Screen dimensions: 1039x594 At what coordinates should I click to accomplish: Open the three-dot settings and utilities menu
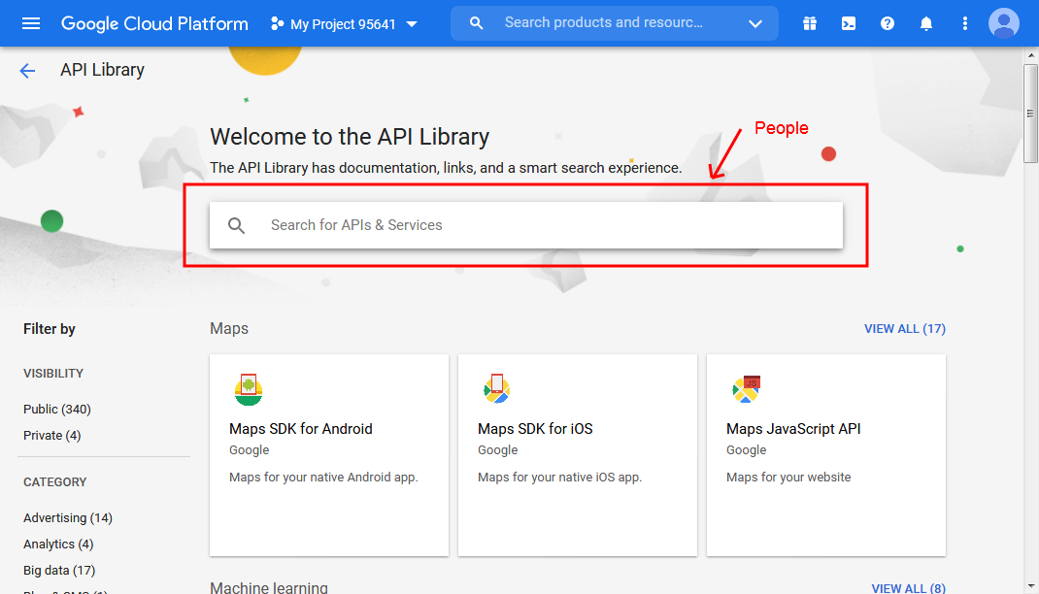pyautogui.click(x=965, y=24)
